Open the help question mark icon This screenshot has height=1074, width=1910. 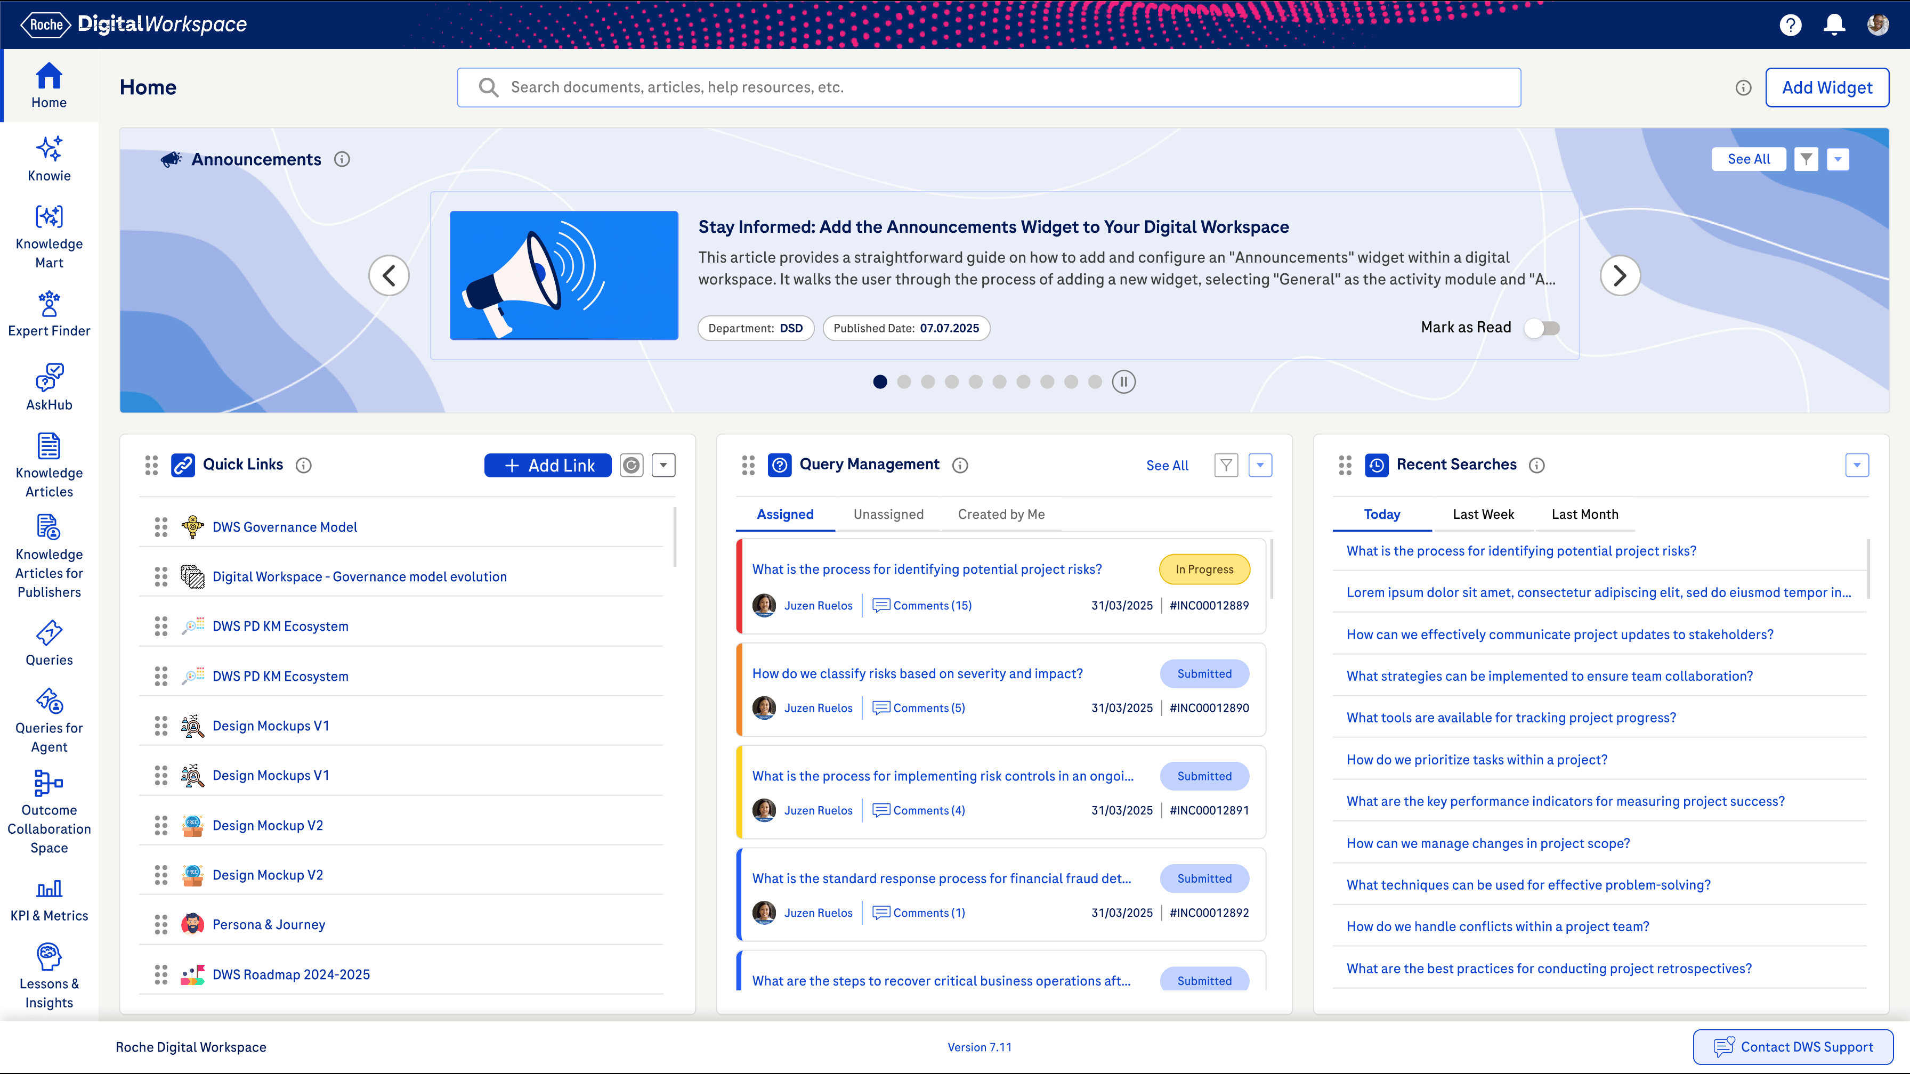(1790, 25)
